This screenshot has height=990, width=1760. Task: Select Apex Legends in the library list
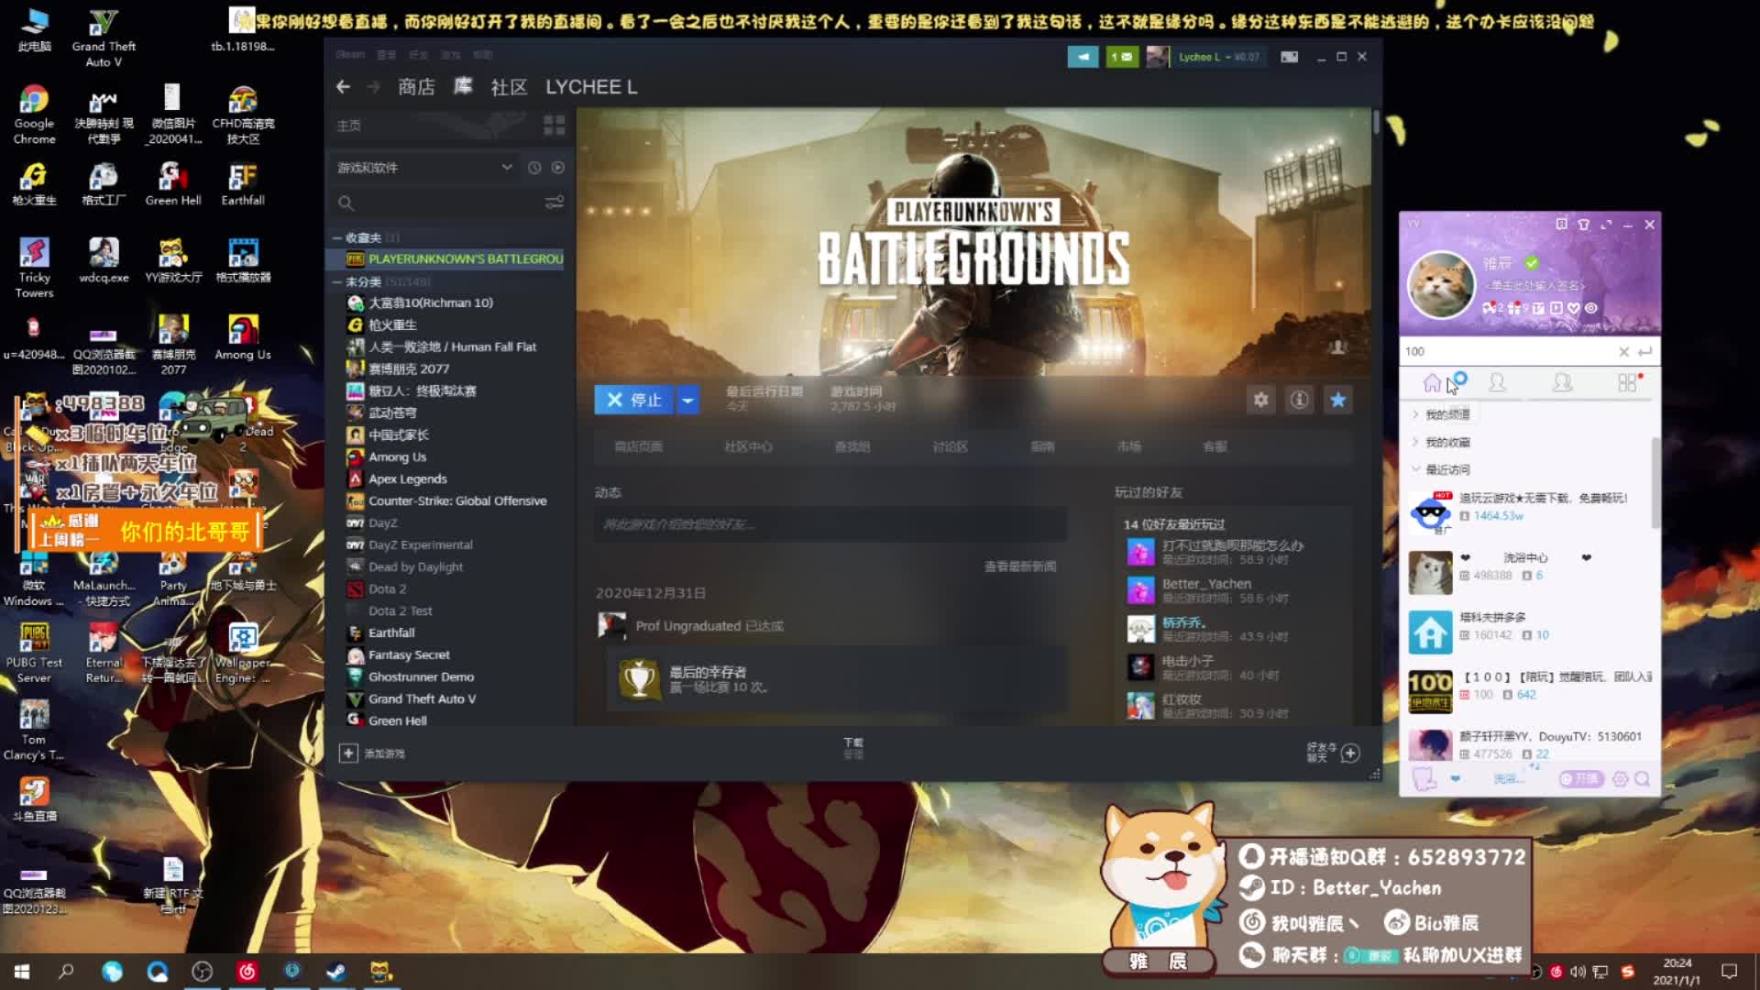point(407,478)
